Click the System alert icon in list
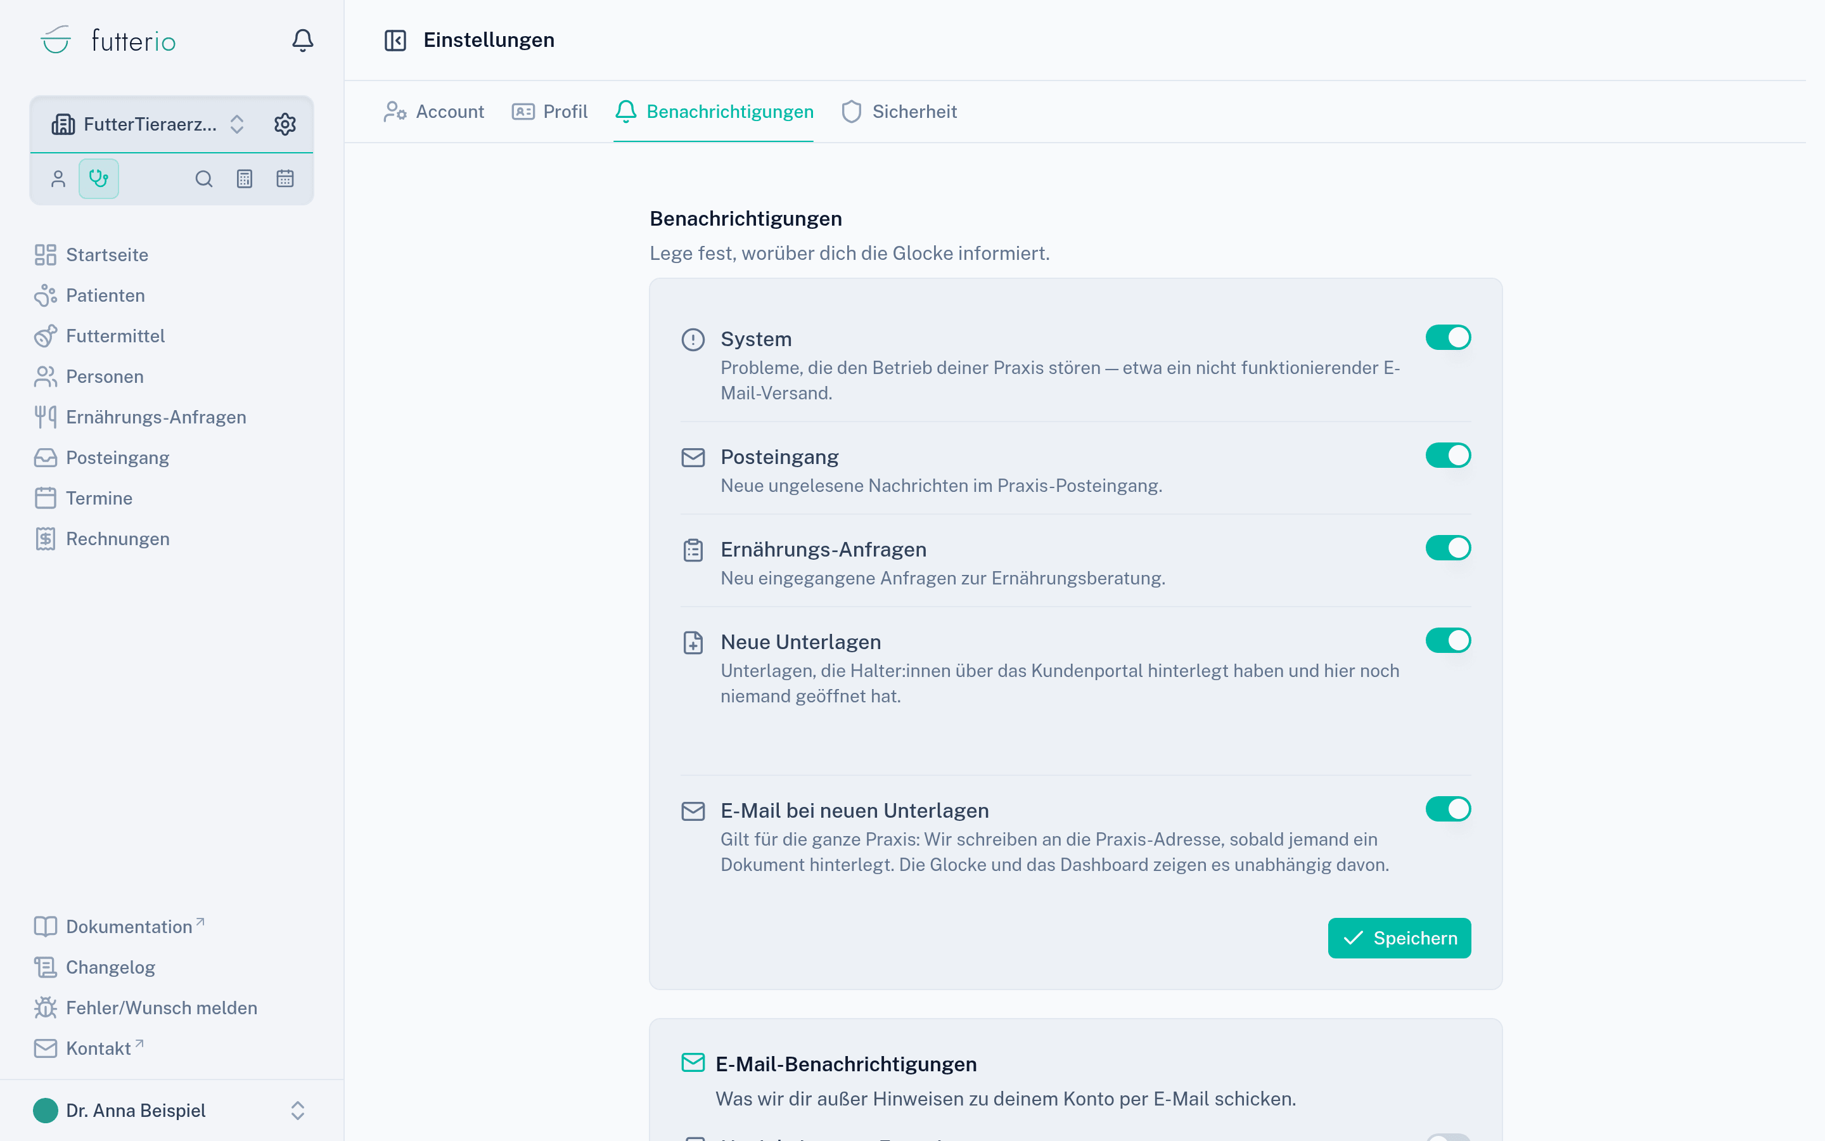 click(693, 340)
